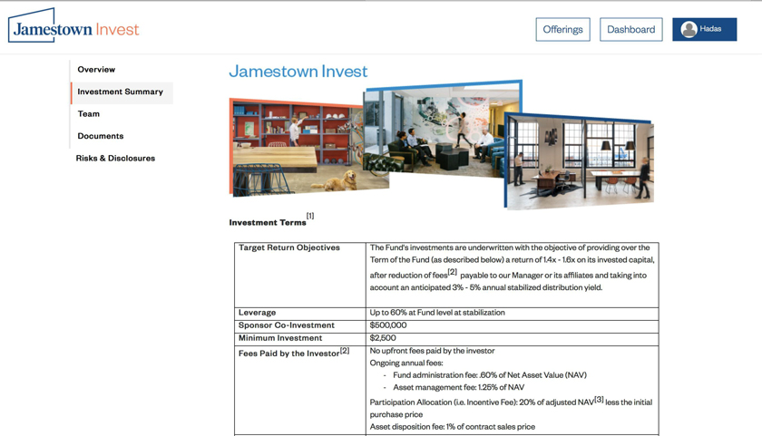Click the blue Jamestown Invest page heading

click(x=298, y=72)
